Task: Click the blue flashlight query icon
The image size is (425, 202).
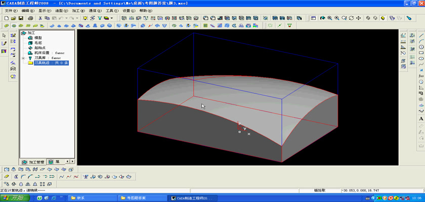Action: click(409, 18)
